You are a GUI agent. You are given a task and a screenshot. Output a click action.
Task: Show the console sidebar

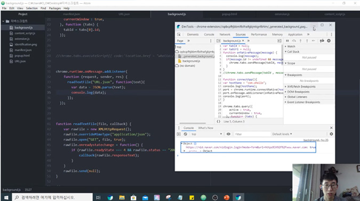click(179, 134)
